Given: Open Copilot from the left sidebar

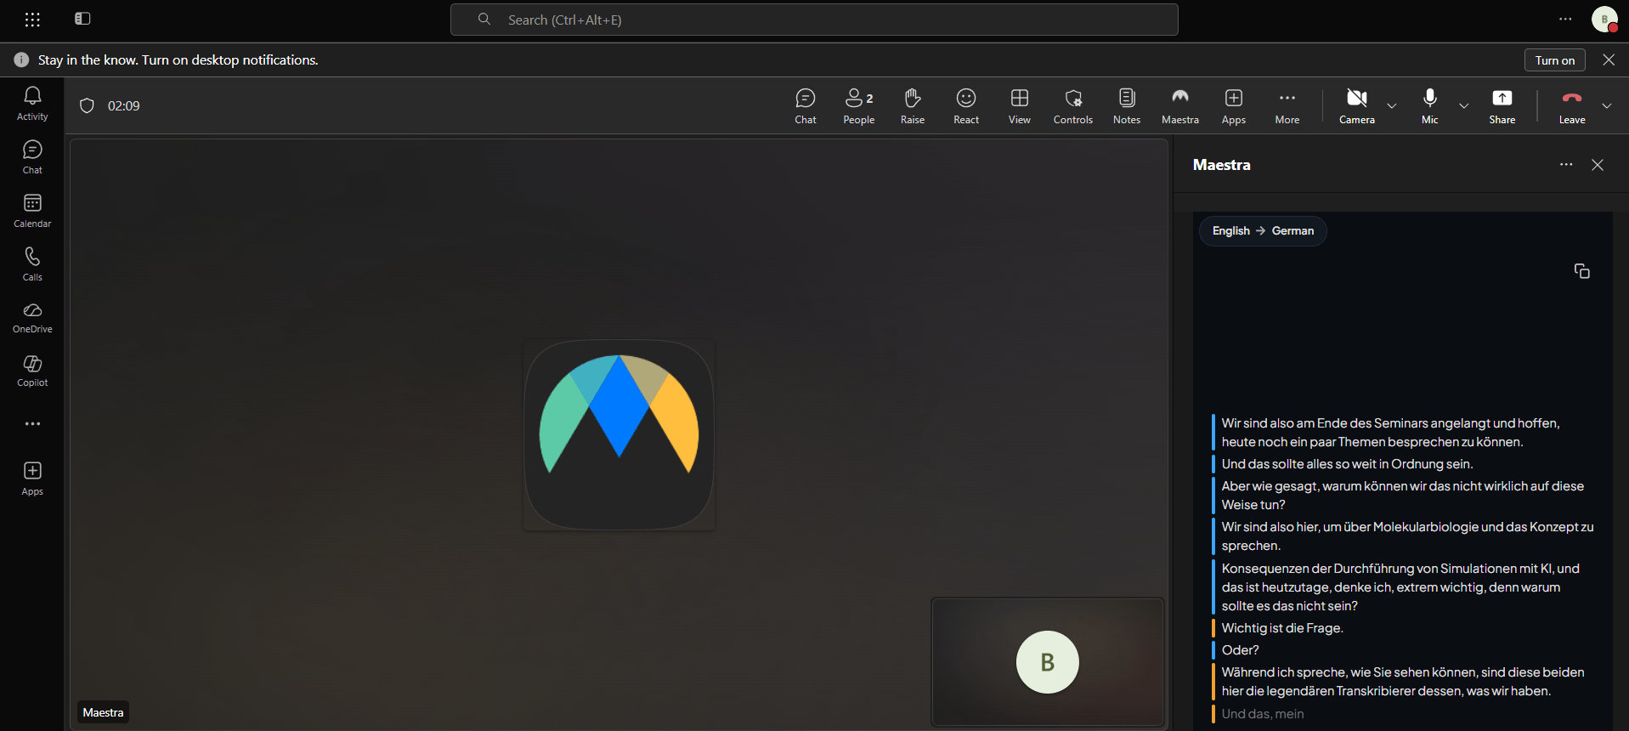Looking at the screenshot, I should tap(32, 371).
